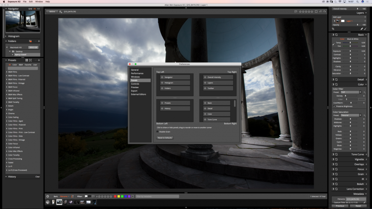
Task: Click the reset icon beside the Basic panel
Action: tap(336, 35)
